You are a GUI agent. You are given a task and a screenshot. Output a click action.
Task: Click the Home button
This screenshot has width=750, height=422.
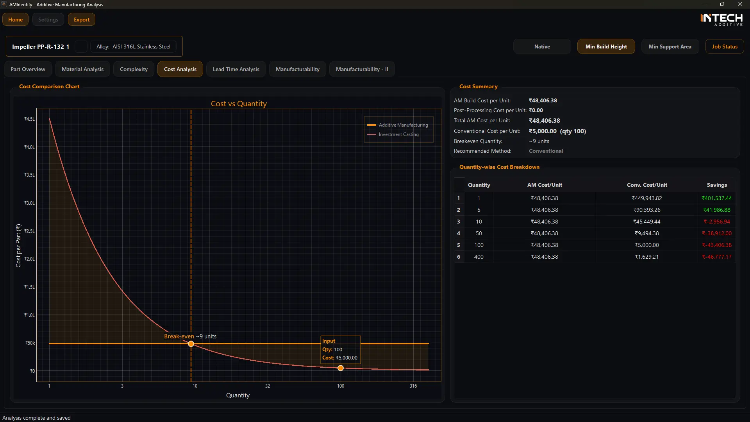click(16, 20)
